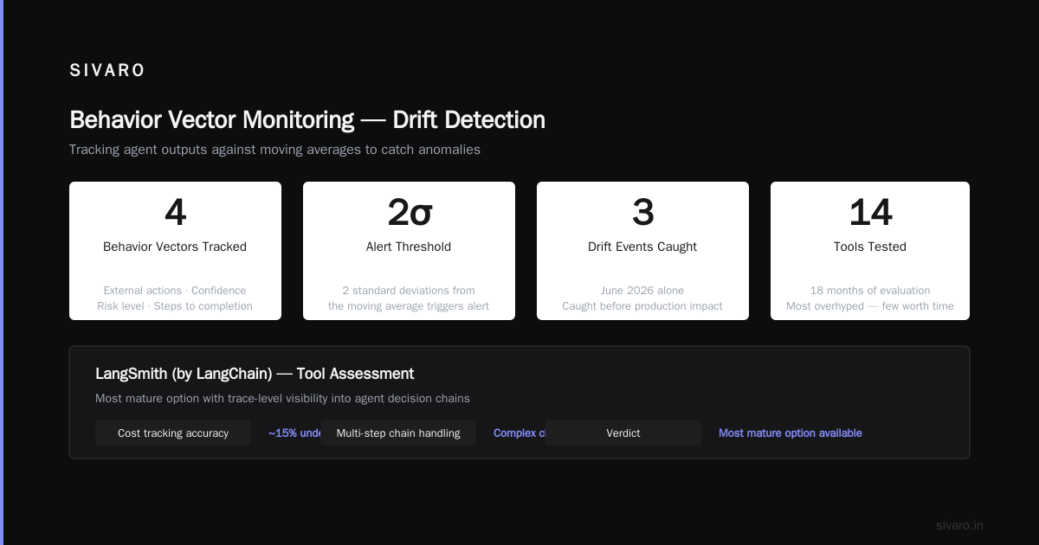Select the Drift Events Caught label
Viewport: 1039px width, 545px height.
[x=642, y=247]
